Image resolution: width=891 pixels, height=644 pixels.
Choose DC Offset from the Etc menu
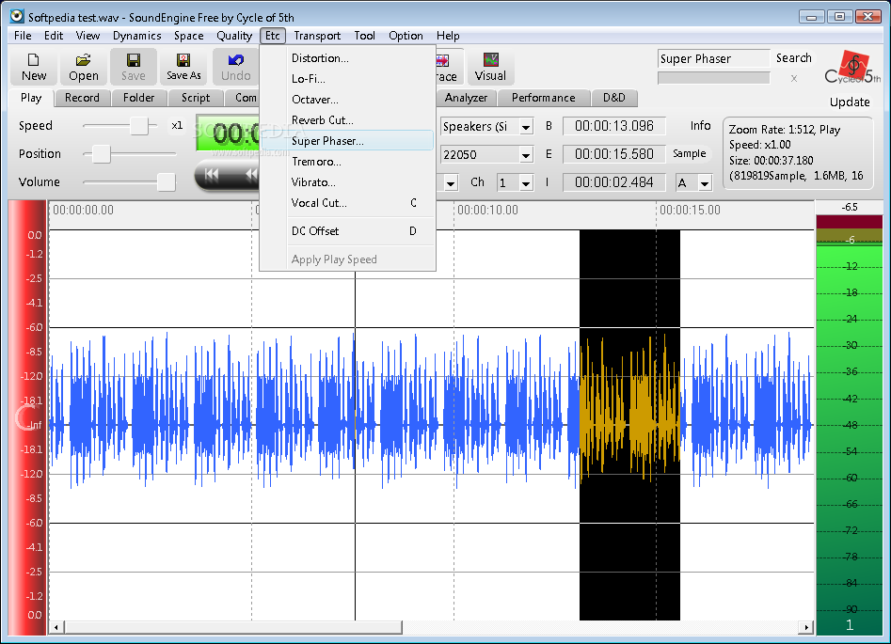347,231
